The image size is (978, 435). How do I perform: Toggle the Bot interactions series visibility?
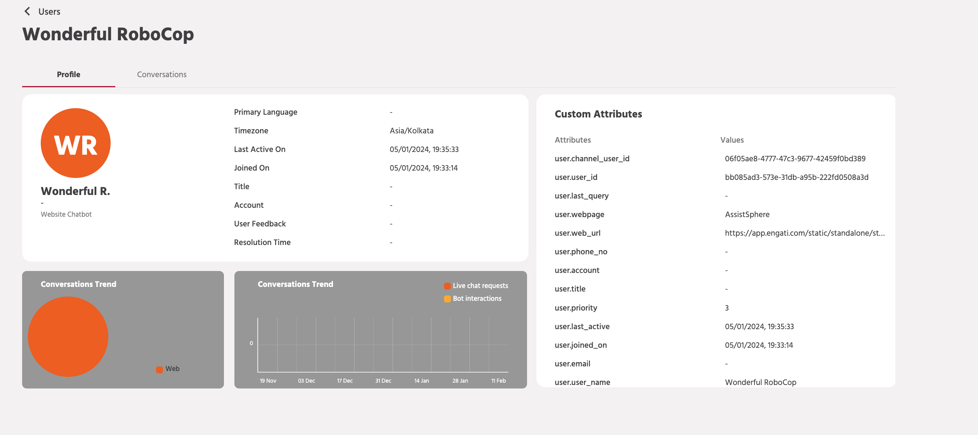click(x=477, y=299)
